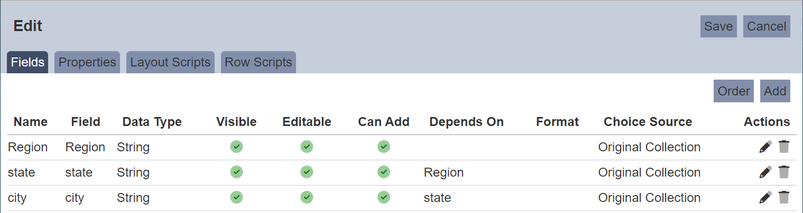Open the Layout Scripts tab
This screenshot has height=213, width=803.
click(170, 62)
